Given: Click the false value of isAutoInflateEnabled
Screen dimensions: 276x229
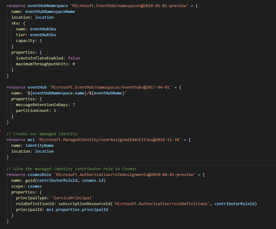Looking at the screenshot, I should pyautogui.click(x=74, y=58).
